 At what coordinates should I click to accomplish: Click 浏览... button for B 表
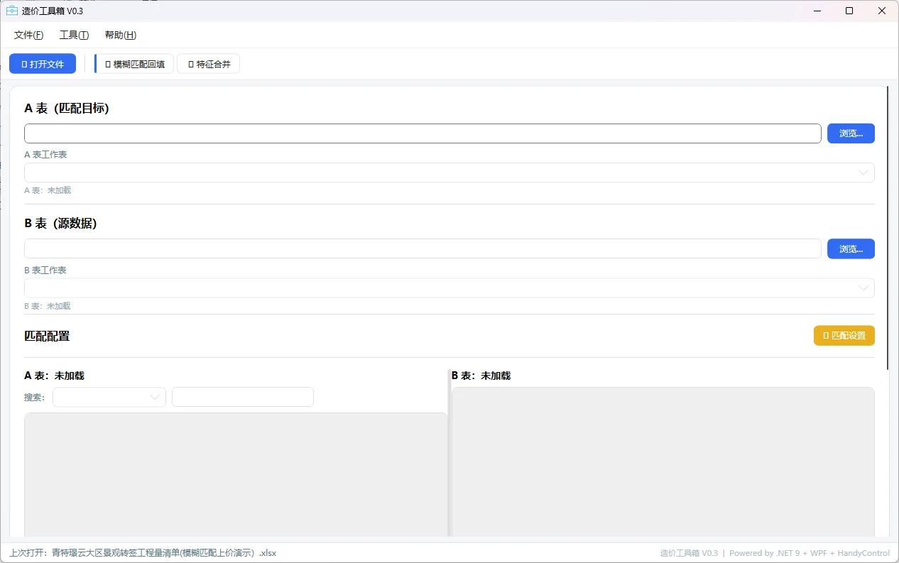[x=851, y=248]
